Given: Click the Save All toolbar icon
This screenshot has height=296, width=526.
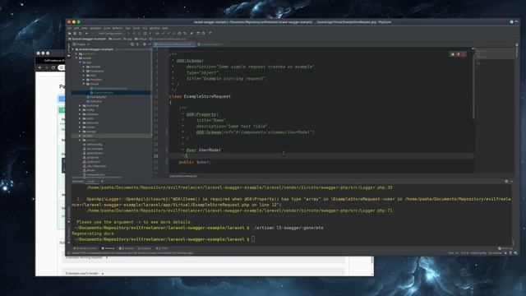Looking at the screenshot, I should 75,33.
